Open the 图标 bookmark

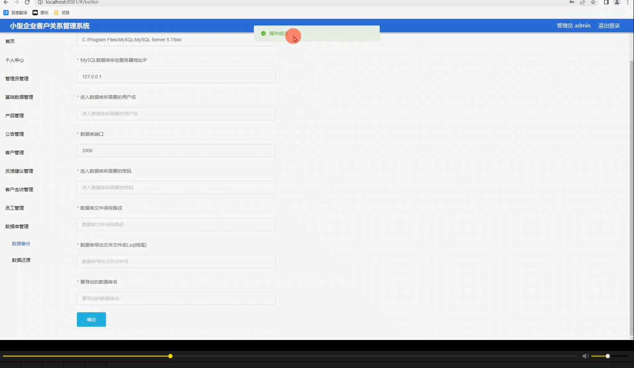pyautogui.click(x=41, y=13)
